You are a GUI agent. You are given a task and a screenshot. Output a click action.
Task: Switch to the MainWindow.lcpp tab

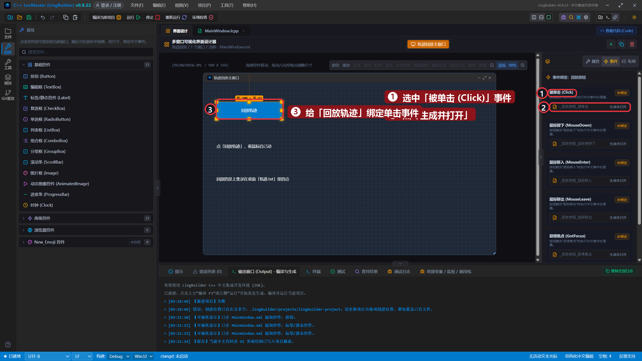(x=221, y=31)
